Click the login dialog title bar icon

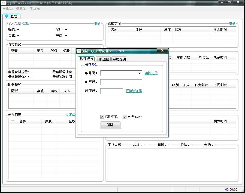pos(79,51)
